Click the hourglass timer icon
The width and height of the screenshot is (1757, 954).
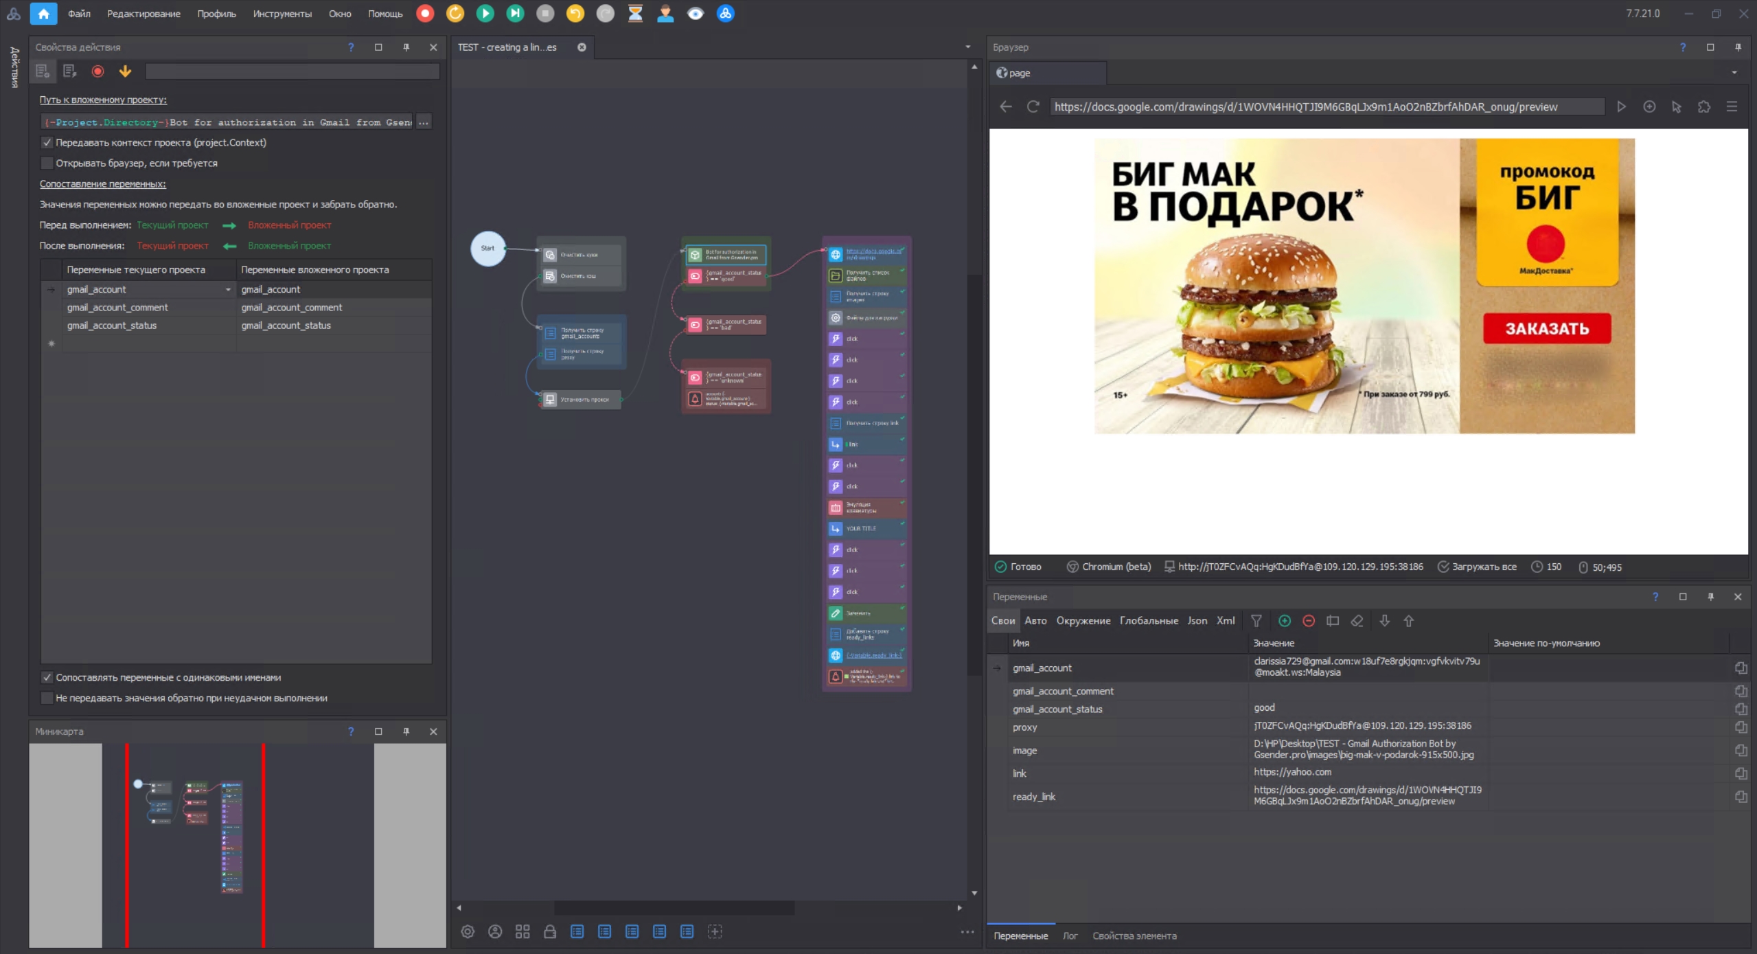636,14
